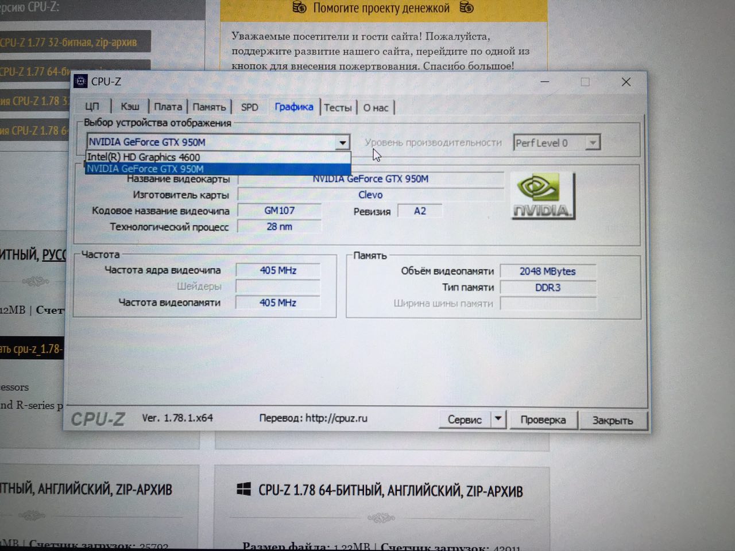This screenshot has height=551, width=735.
Task: Minimize the CPU-Z window
Action: [x=545, y=82]
